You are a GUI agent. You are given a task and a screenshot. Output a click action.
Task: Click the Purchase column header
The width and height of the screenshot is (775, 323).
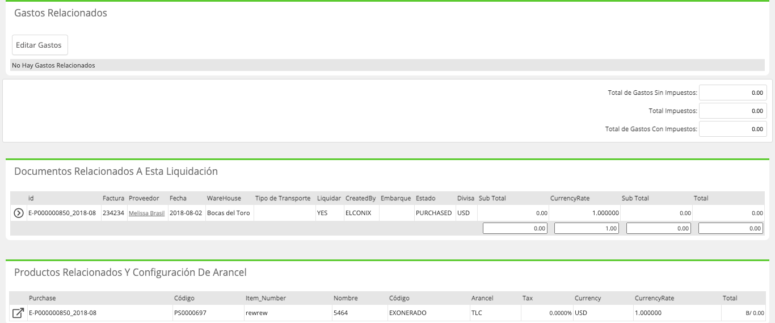click(x=43, y=298)
